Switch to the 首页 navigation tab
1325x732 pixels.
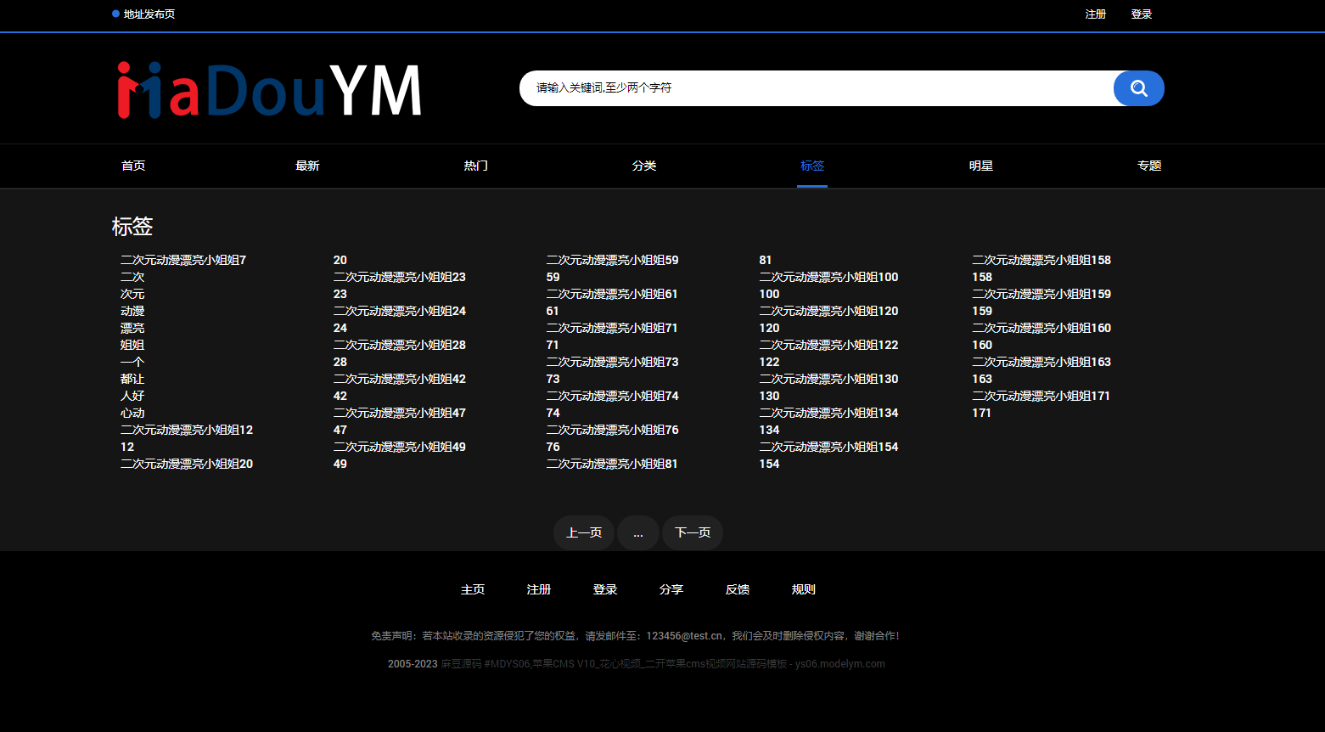pyautogui.click(x=133, y=166)
